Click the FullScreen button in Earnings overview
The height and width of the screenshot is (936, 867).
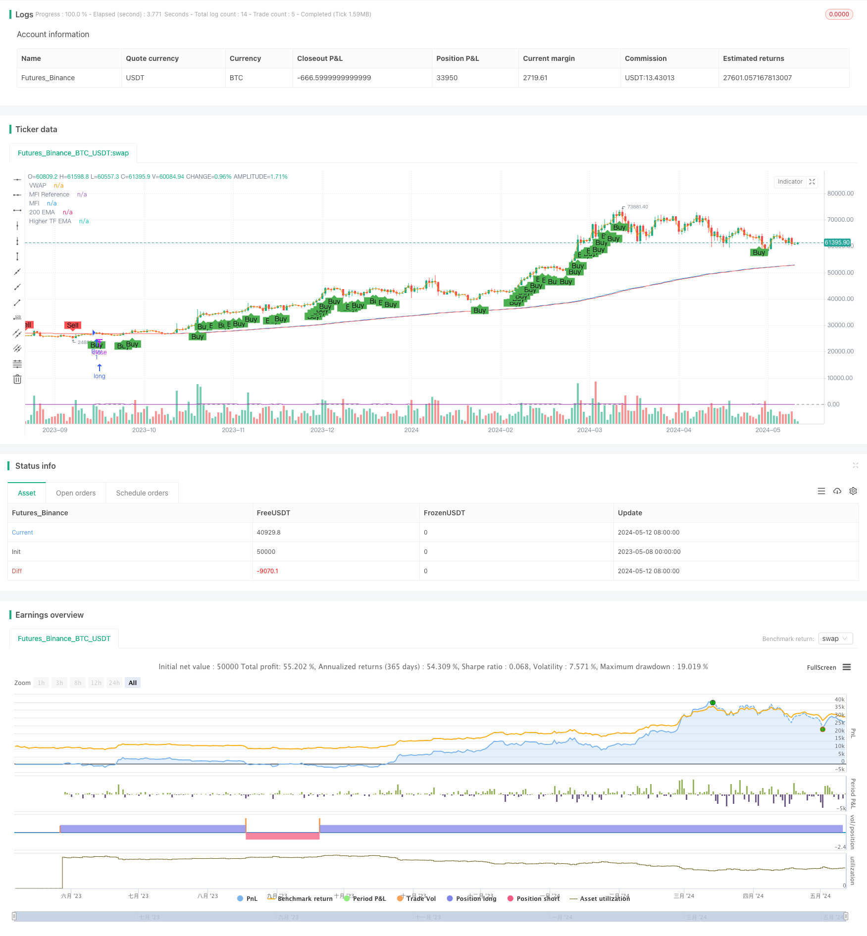click(821, 667)
